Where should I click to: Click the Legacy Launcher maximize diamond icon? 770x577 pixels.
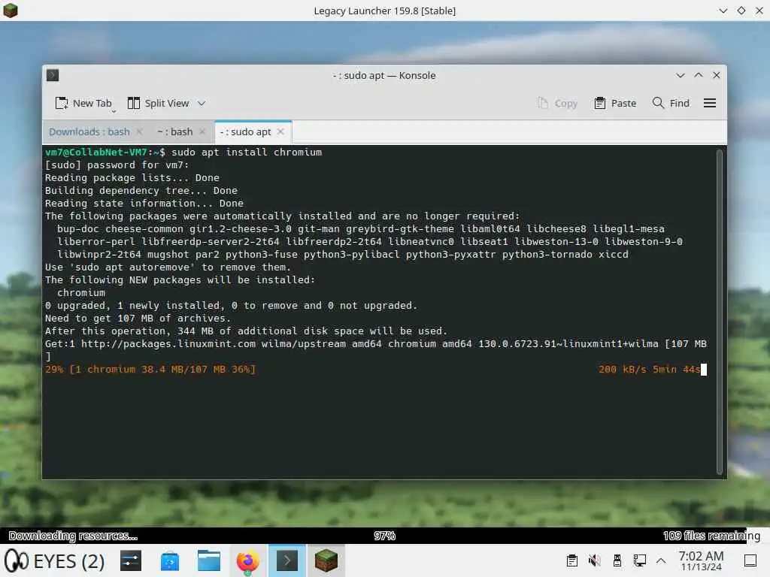click(741, 11)
